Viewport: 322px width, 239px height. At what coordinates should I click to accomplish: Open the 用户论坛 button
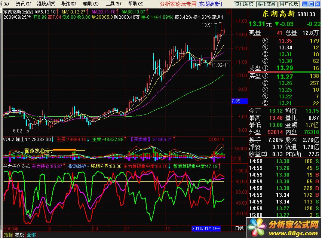pos(289,4)
